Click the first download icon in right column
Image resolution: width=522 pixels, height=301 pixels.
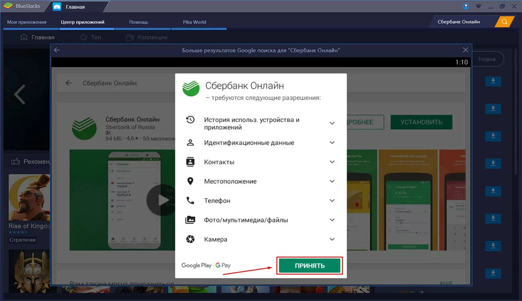pos(493,81)
